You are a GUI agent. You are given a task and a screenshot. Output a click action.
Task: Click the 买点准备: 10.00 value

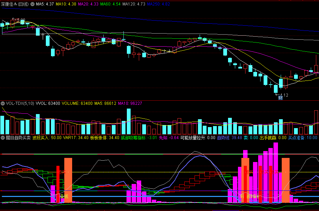click(x=303, y=138)
